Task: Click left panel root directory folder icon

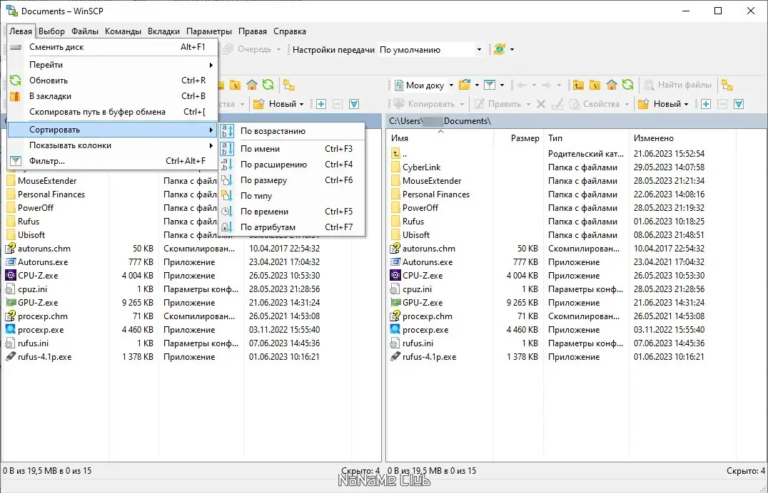Action: coord(235,85)
